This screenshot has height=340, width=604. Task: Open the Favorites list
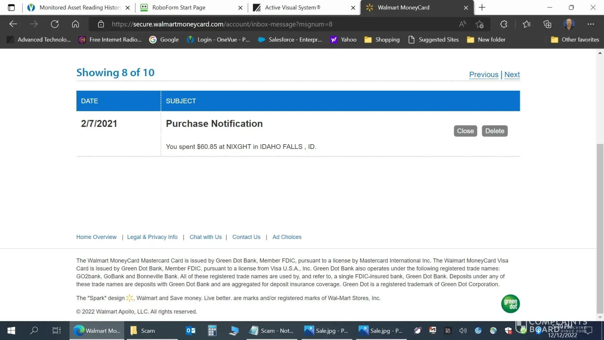pyautogui.click(x=527, y=24)
